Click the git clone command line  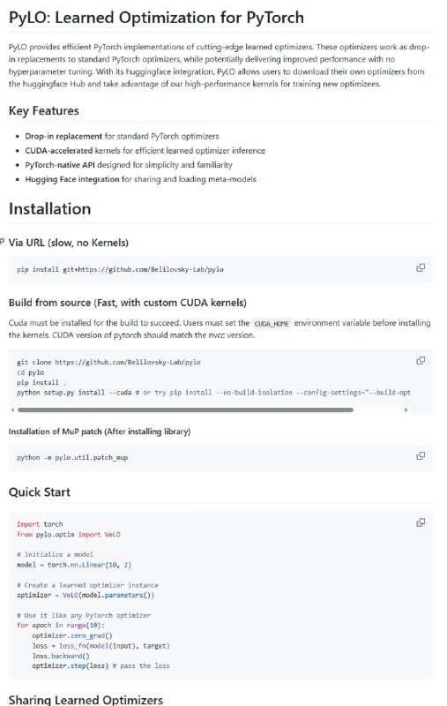pyautogui.click(x=108, y=362)
